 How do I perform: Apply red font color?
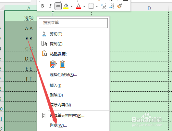click(x=79, y=6)
